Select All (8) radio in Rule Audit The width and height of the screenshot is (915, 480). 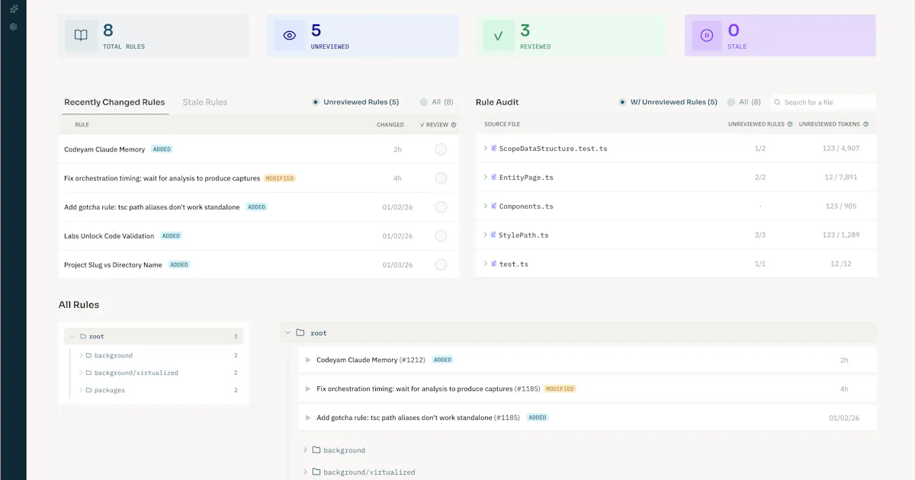tap(731, 102)
